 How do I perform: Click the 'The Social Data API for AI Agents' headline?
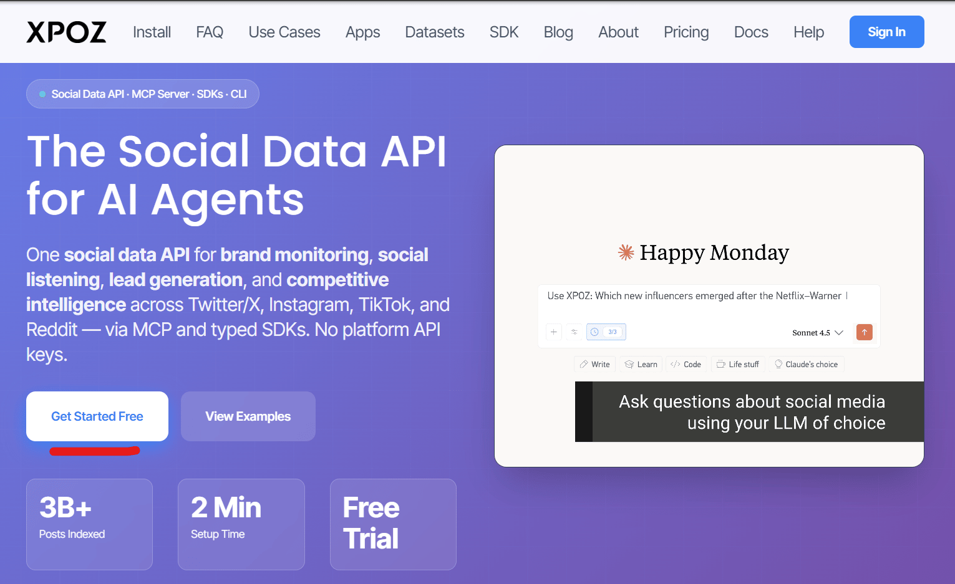236,176
